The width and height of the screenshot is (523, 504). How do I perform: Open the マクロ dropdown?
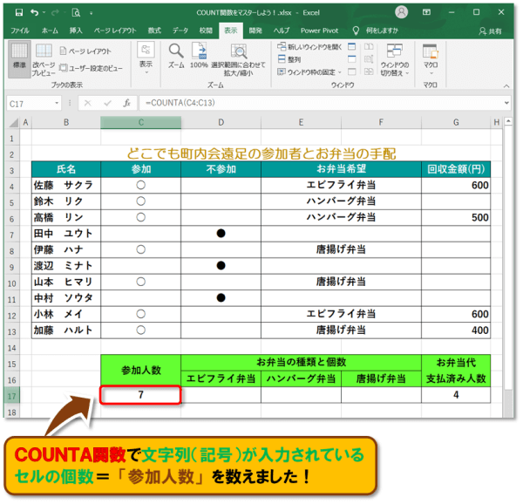point(431,59)
